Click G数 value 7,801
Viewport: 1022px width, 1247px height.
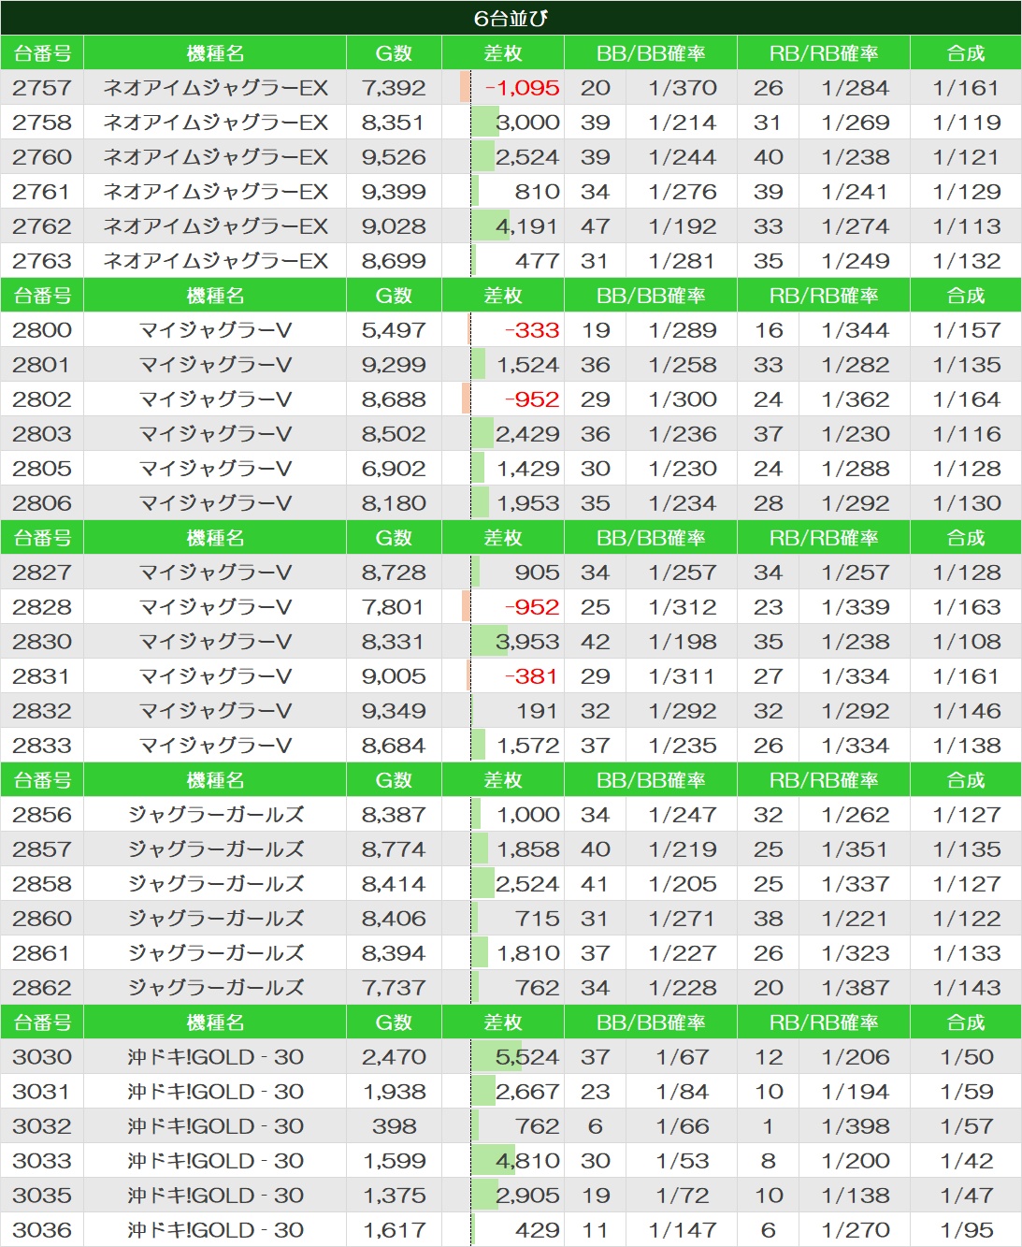pos(394,607)
